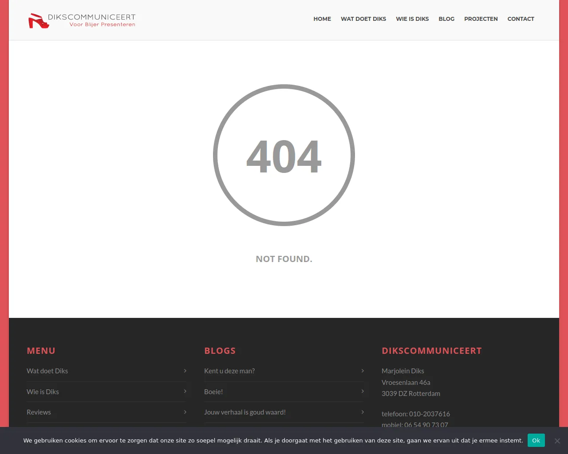Select Projecten in the top menu

pos(481,19)
